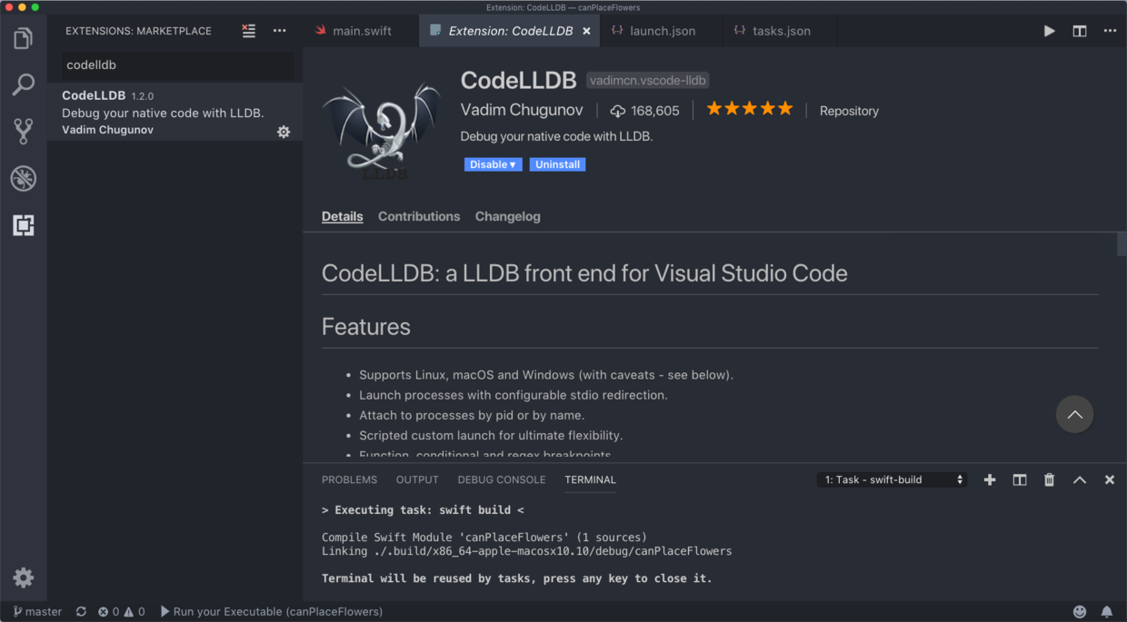Select the Contributions tab
Screen dimensions: 1127x622
419,216
